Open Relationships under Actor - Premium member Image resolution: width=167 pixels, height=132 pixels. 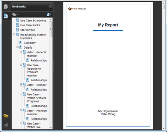[39, 119]
